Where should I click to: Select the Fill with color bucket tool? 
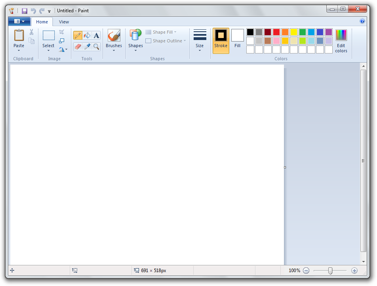(x=87, y=35)
